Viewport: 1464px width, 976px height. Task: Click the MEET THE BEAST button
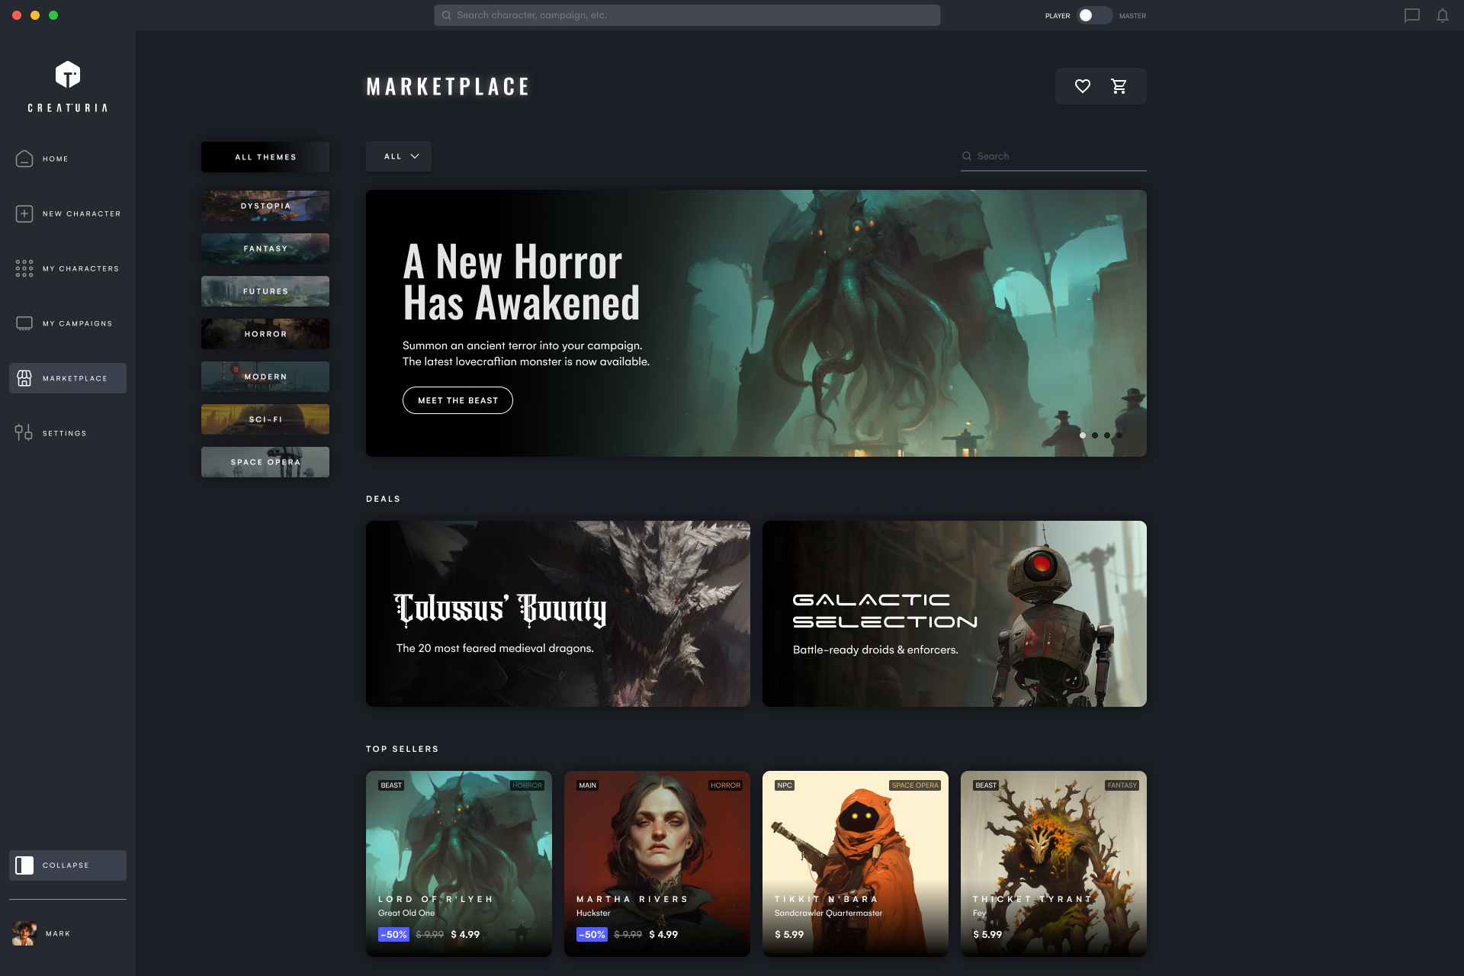click(x=457, y=400)
